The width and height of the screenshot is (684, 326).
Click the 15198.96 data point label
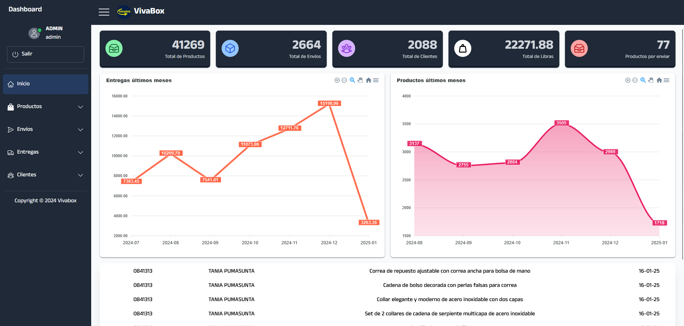pos(329,103)
